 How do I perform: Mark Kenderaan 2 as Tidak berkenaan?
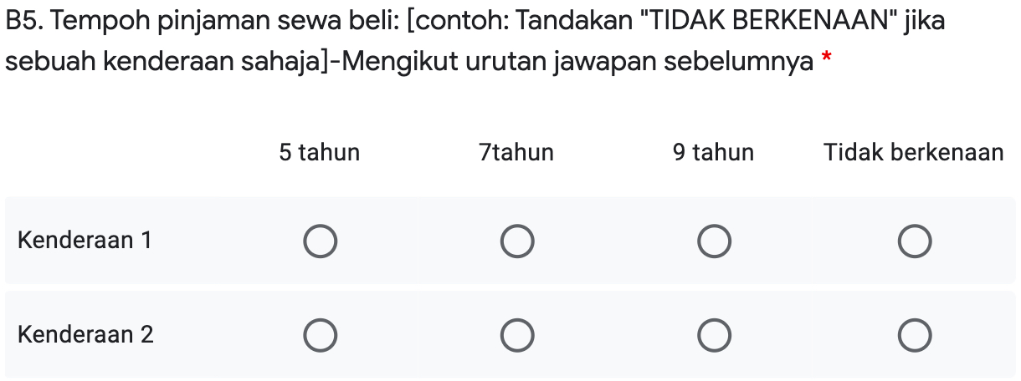pos(913,336)
